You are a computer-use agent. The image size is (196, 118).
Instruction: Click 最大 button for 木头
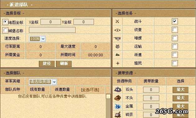(180, 98)
